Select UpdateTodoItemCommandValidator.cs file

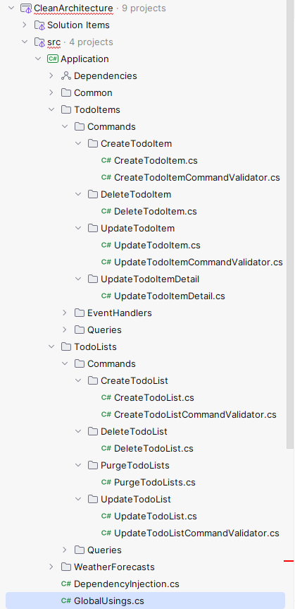pos(198,263)
